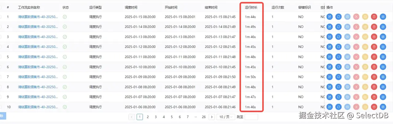Open Gantt chart icon for row 7
The height and width of the screenshot is (124, 393).
coord(383,77)
